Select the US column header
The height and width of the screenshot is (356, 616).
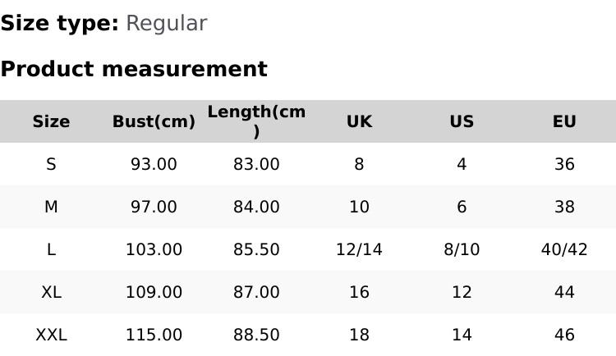[462, 121]
